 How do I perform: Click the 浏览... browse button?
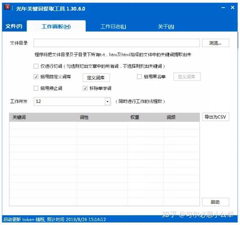[216, 43]
